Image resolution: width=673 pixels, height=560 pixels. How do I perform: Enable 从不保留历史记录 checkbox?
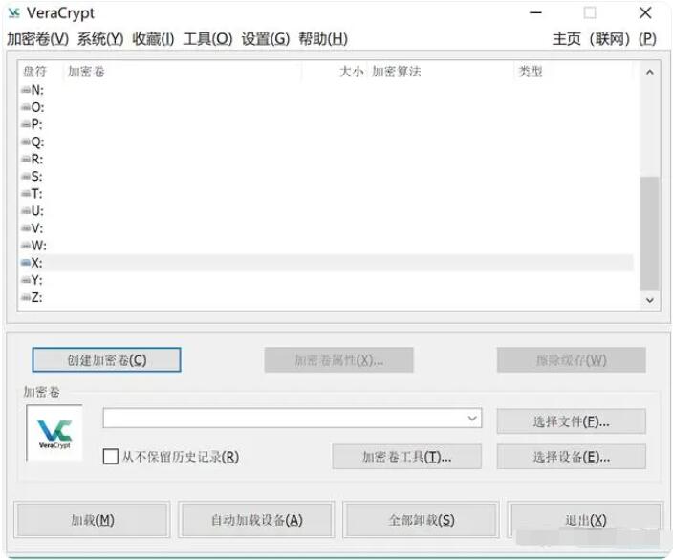(x=111, y=457)
